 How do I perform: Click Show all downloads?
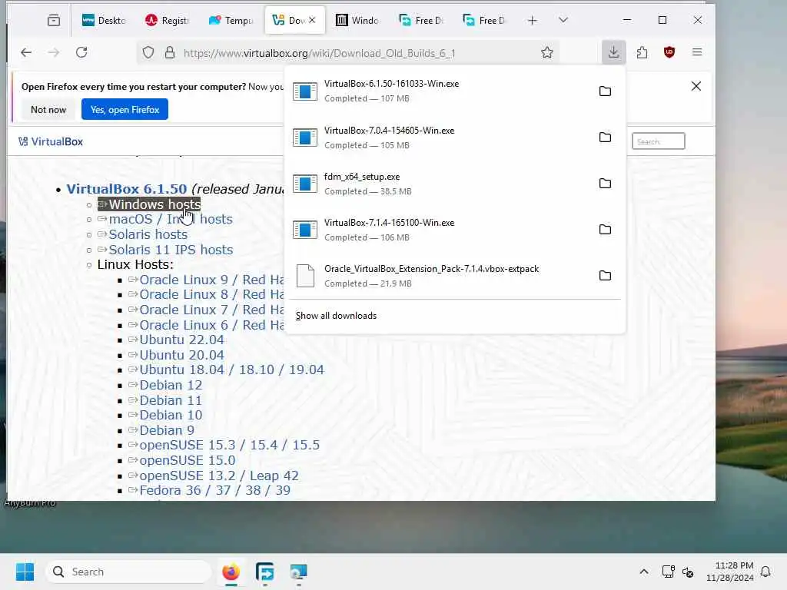tap(336, 316)
